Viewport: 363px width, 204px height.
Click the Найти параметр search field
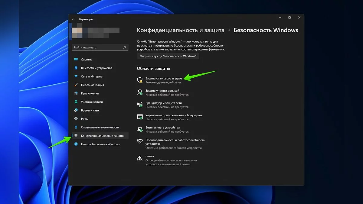(x=100, y=47)
